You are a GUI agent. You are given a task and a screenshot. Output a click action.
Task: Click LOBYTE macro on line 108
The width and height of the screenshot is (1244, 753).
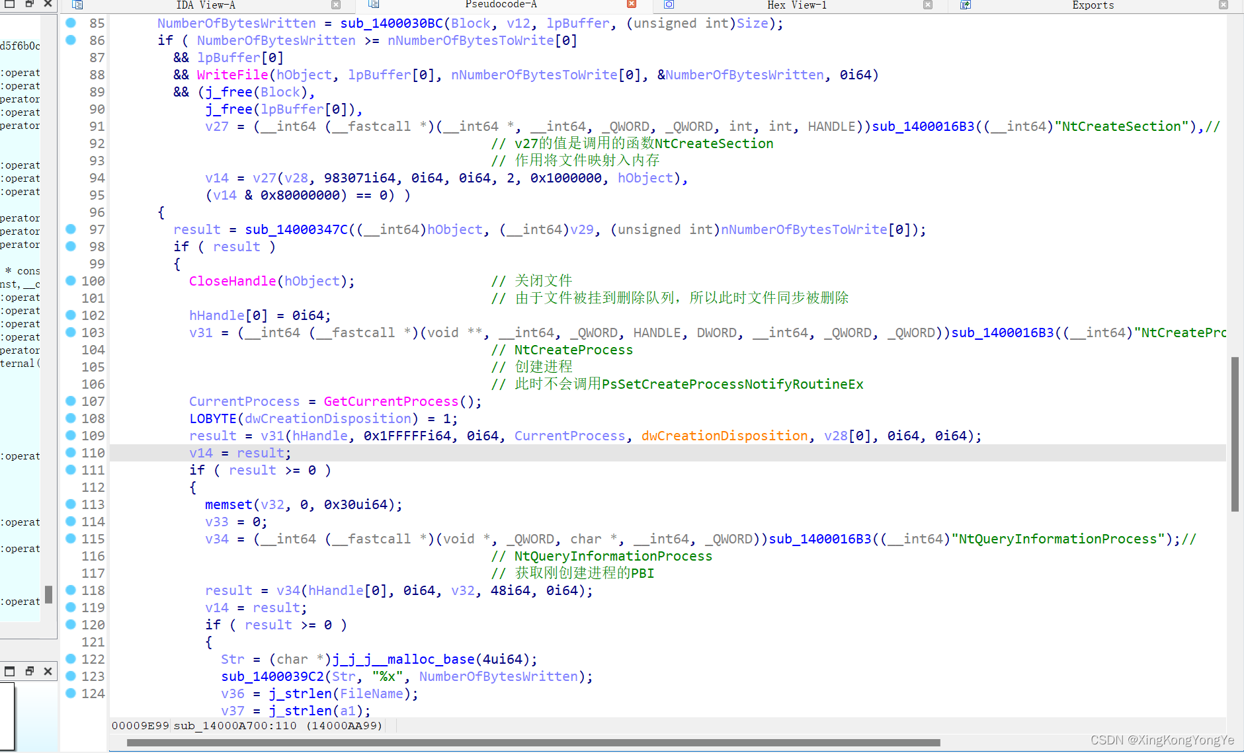click(212, 418)
